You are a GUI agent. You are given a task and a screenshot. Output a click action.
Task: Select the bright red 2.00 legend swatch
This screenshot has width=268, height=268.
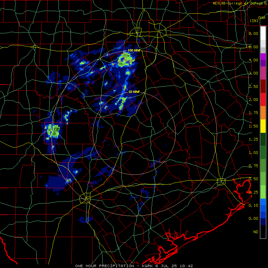point(263,99)
